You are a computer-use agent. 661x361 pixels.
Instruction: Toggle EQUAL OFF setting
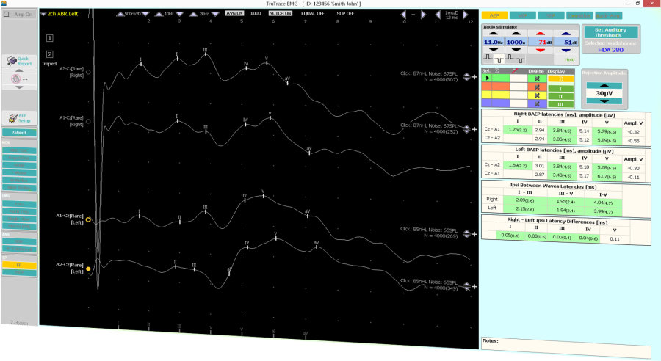click(312, 13)
